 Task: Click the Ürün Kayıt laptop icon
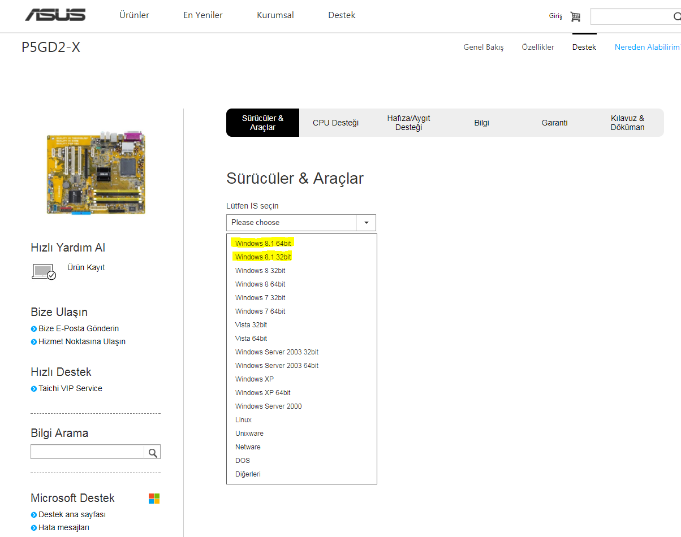(x=44, y=272)
